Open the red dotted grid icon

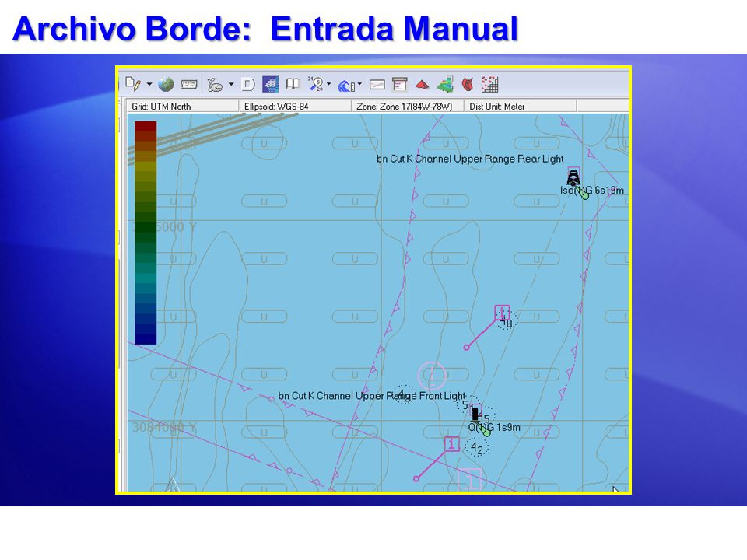[490, 84]
